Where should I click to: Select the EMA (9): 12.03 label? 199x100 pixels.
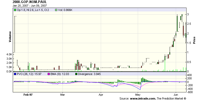click(x=60, y=74)
